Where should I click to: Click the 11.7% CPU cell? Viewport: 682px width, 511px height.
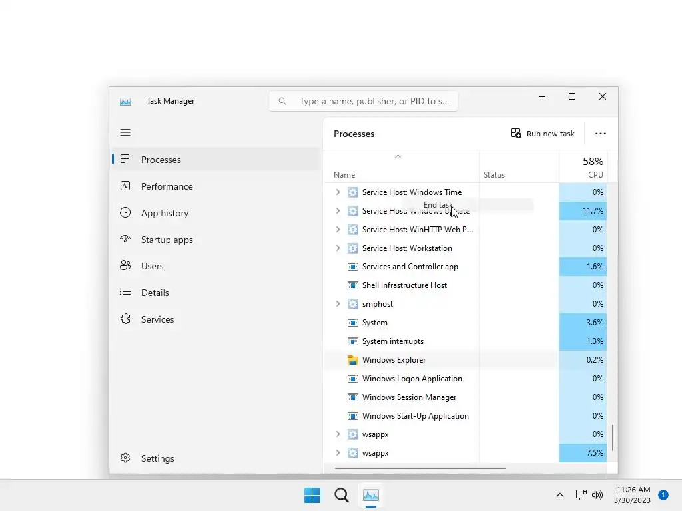pyautogui.click(x=583, y=211)
